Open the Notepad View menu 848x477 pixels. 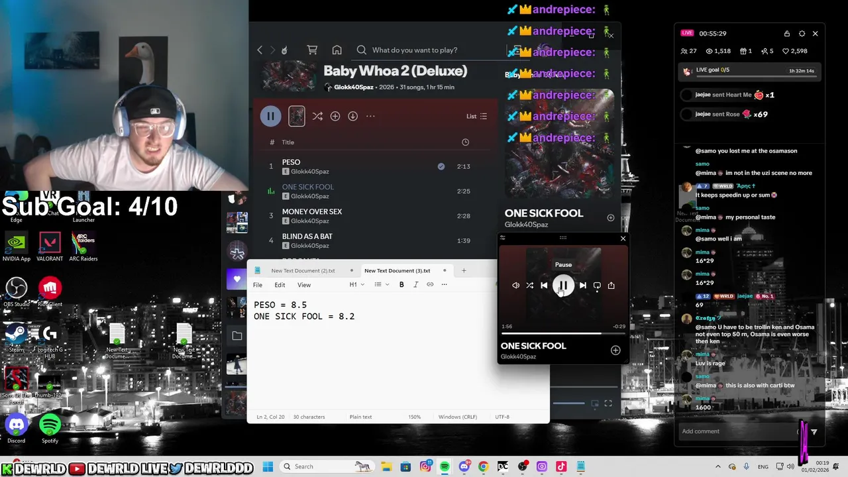tap(304, 285)
